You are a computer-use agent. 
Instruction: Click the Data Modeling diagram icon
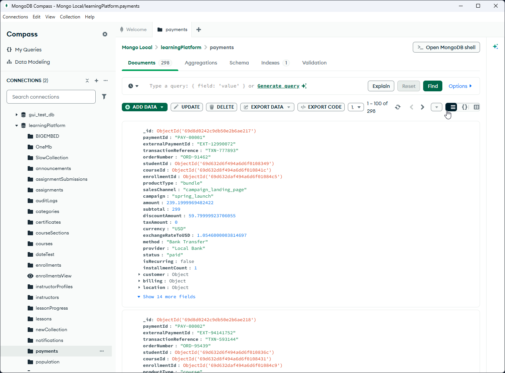coord(9,62)
